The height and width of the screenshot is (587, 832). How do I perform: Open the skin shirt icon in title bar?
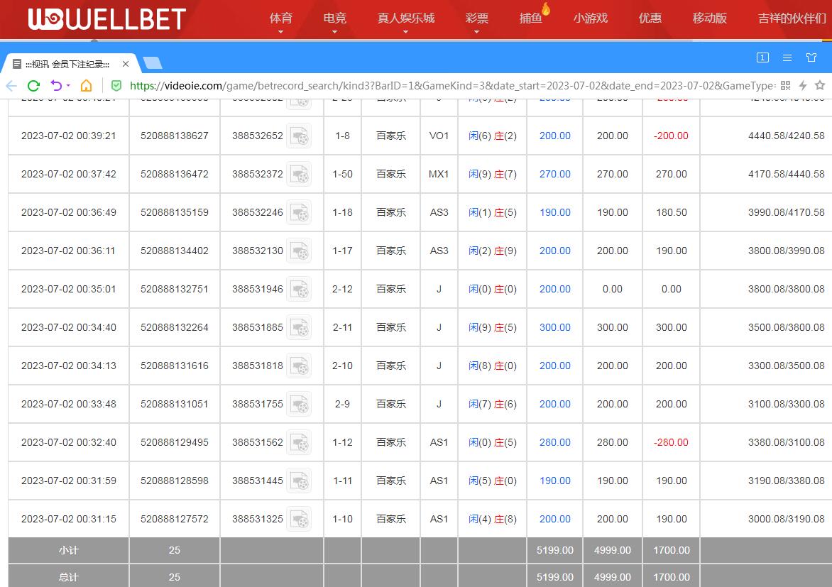point(811,57)
